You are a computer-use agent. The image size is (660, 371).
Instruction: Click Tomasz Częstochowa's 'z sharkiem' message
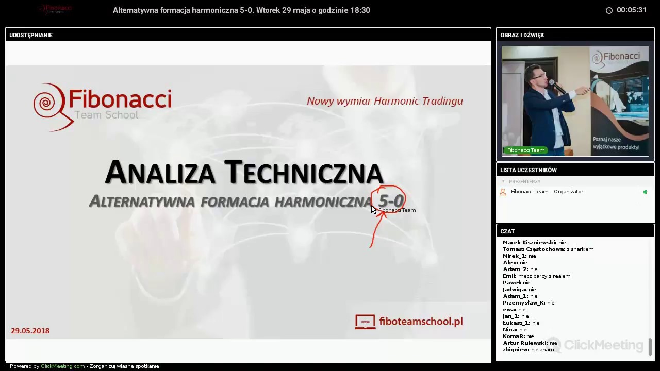pyautogui.click(x=548, y=249)
